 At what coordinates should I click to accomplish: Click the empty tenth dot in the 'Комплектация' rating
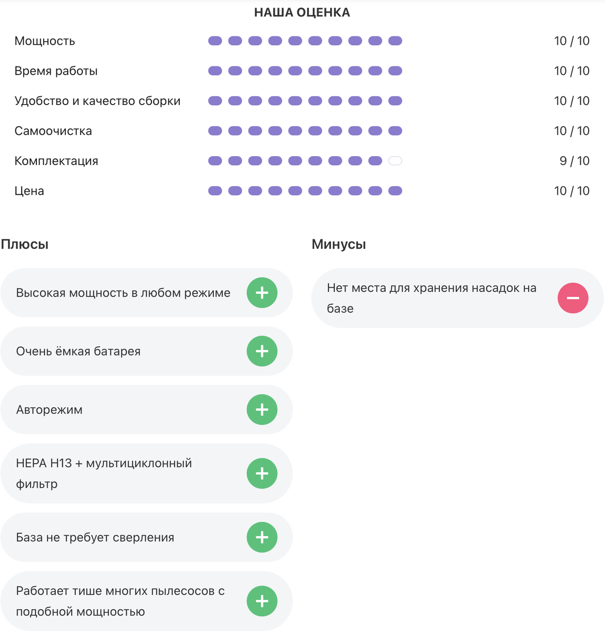[395, 161]
